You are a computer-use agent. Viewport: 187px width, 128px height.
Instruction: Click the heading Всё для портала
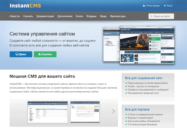pos(137,109)
